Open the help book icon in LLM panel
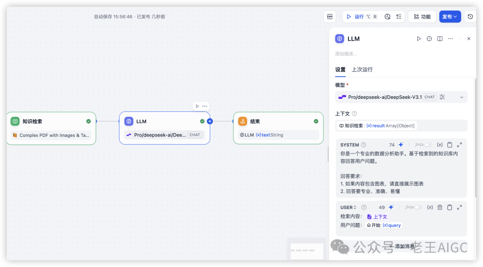This screenshot has height=267, width=483. (440, 38)
